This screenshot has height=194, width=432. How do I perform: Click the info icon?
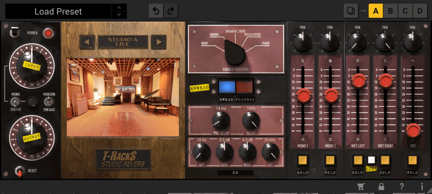[x=422, y=186]
